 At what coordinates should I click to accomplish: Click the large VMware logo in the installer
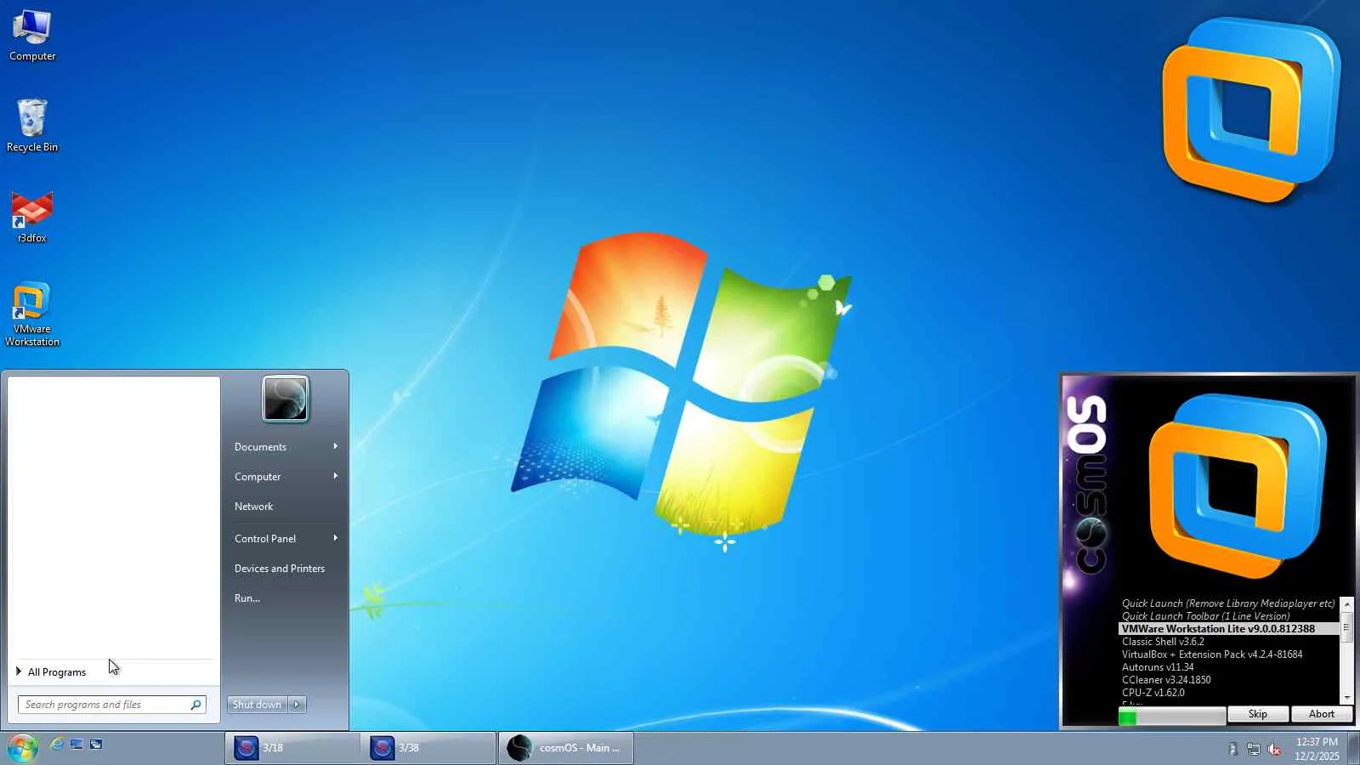click(1237, 486)
